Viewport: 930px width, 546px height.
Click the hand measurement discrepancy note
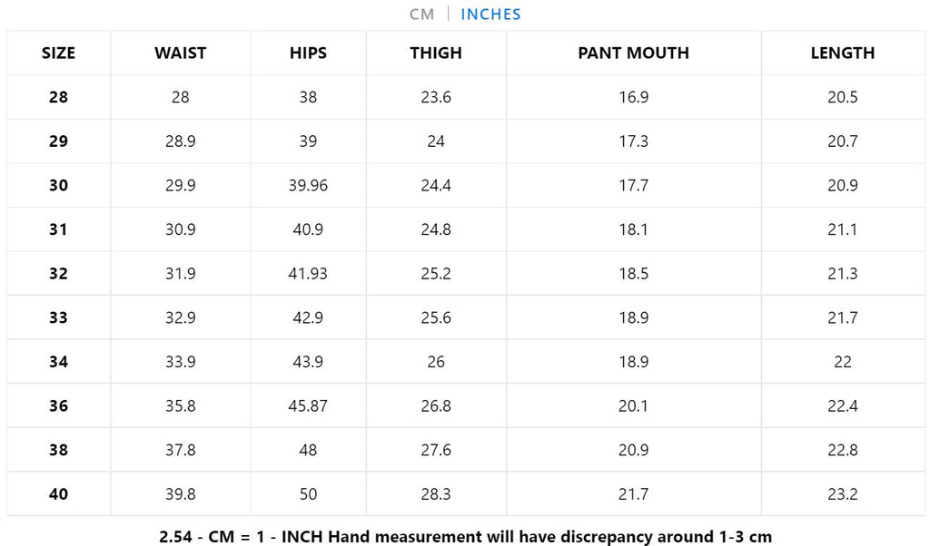465,535
